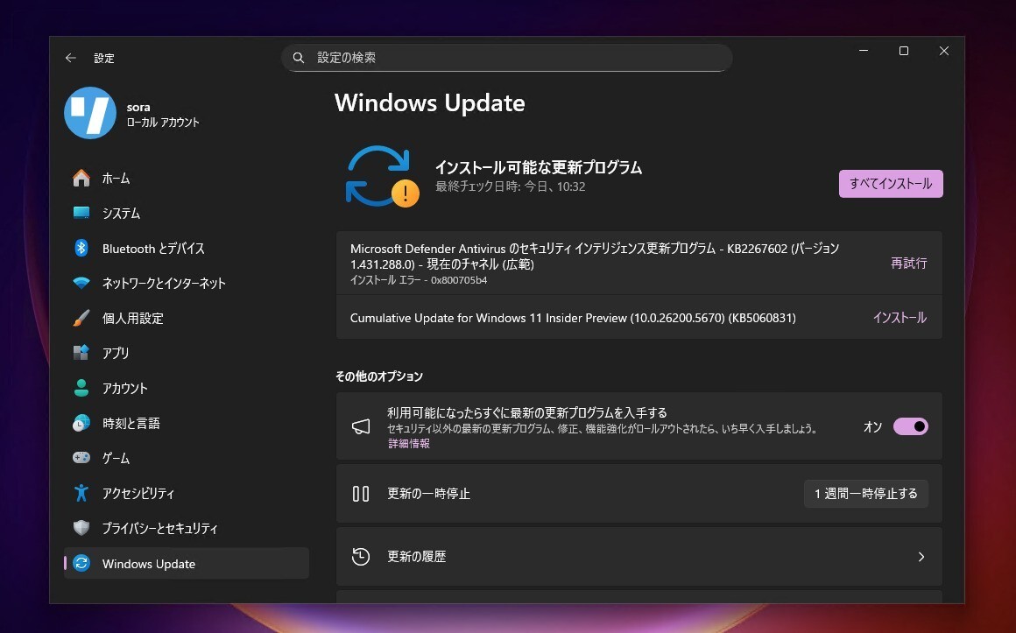Viewport: 1016px width, 633px height.
Task: Open the 詳細情報 link
Action: [409, 443]
